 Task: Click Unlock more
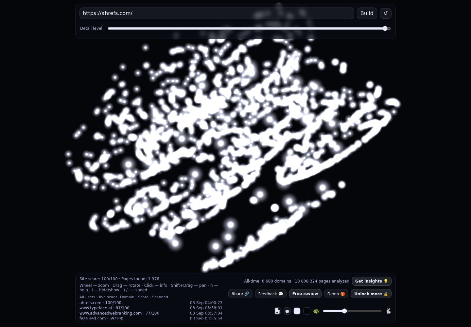tap(371, 294)
